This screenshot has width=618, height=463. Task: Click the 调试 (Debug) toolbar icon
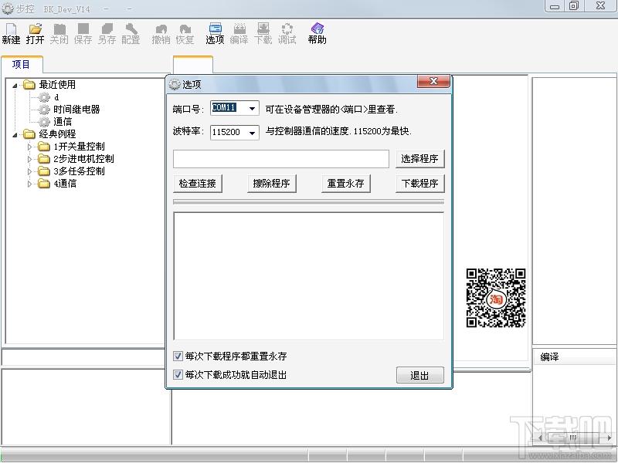click(287, 33)
